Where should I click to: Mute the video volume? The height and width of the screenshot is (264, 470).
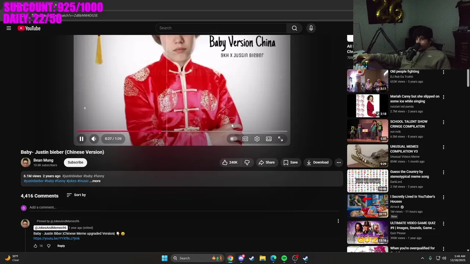coord(94,139)
